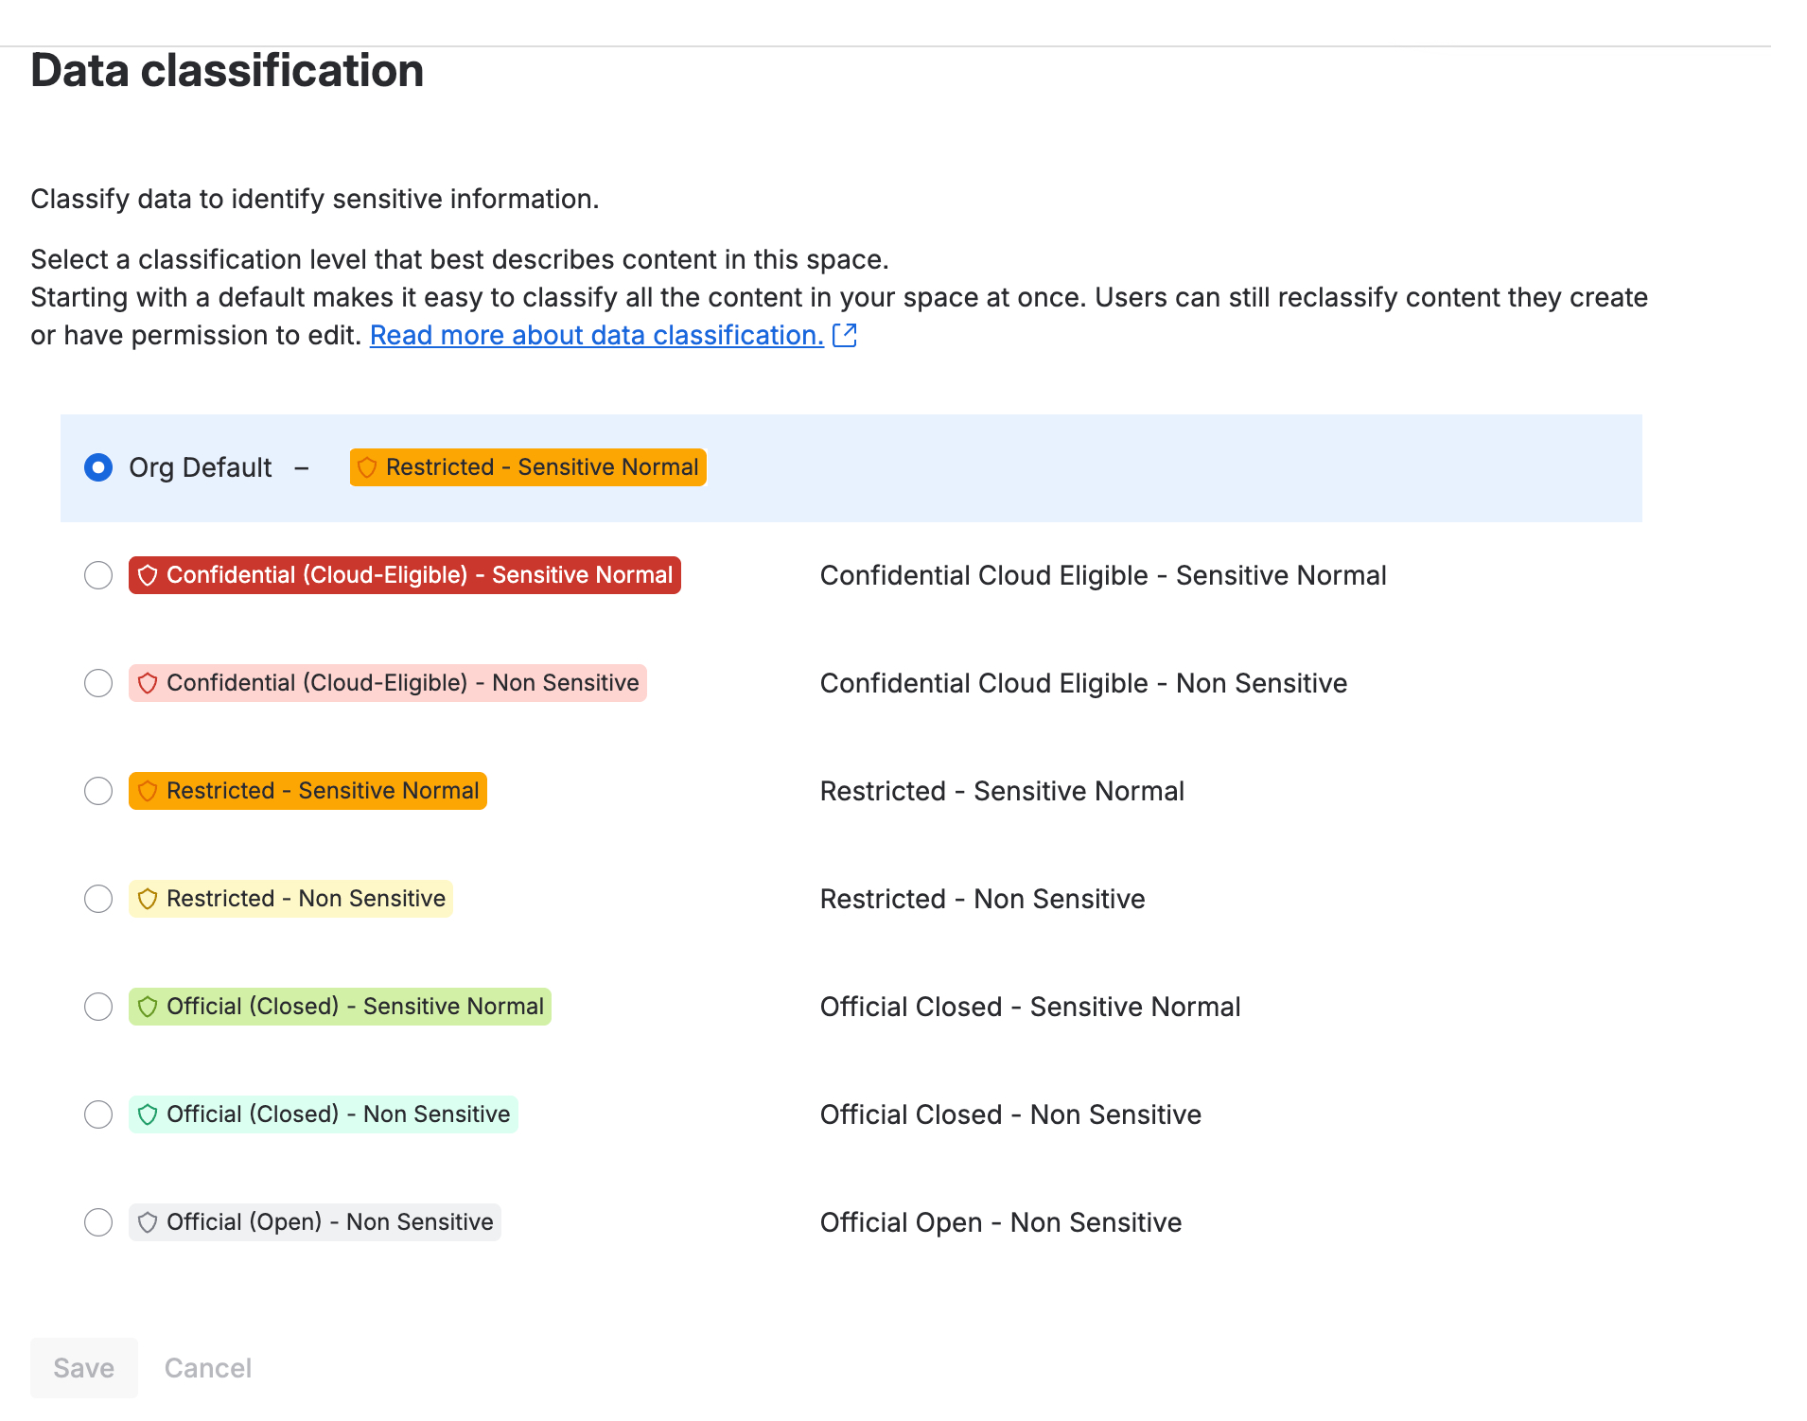The height and width of the screenshot is (1421, 1807).
Task: Select Official (Open) Non Sensitive radio button
Action: click(x=98, y=1222)
